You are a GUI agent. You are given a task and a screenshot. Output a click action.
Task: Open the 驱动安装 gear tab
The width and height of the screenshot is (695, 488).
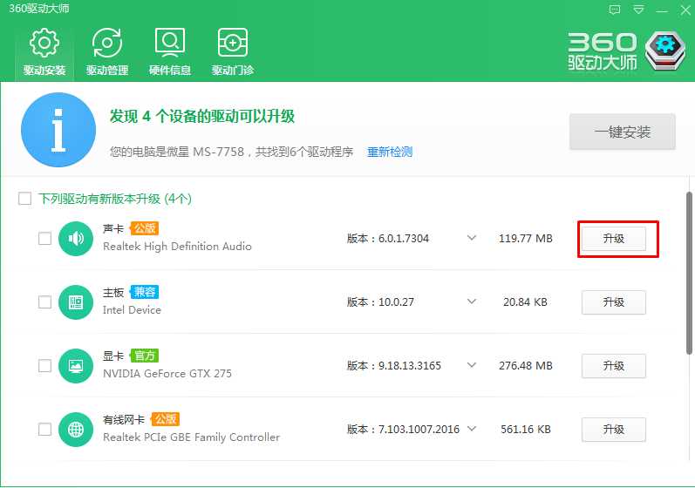point(44,52)
